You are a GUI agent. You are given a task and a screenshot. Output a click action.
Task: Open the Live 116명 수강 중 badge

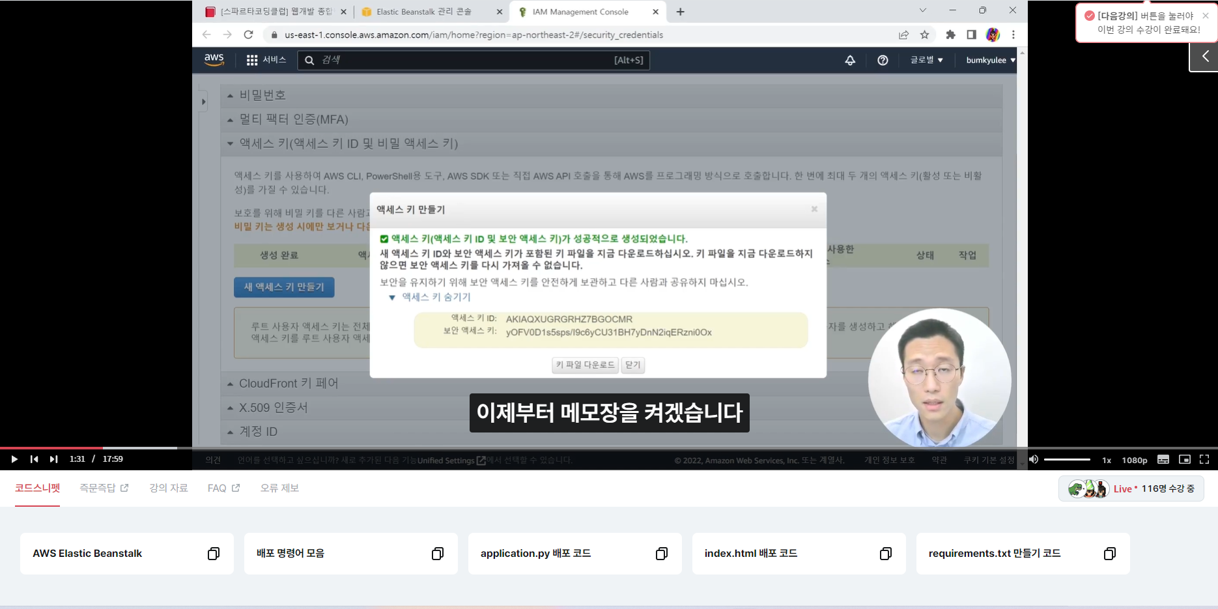coord(1131,489)
